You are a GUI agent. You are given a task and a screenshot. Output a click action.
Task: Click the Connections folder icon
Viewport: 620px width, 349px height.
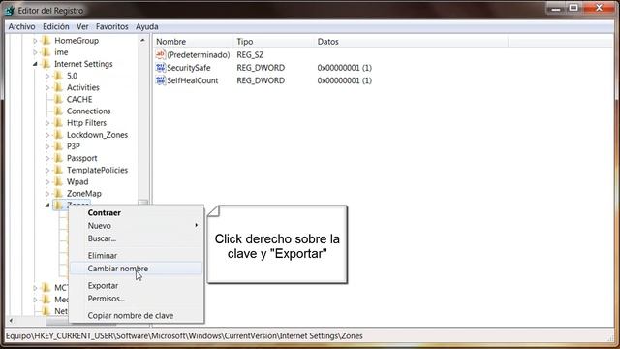58,111
